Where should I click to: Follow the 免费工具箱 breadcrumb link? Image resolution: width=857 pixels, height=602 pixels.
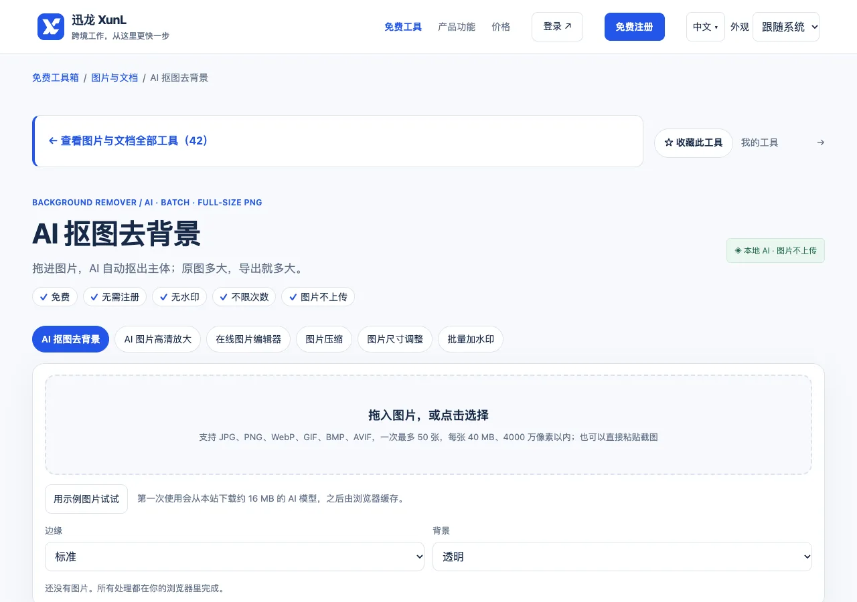coord(56,78)
